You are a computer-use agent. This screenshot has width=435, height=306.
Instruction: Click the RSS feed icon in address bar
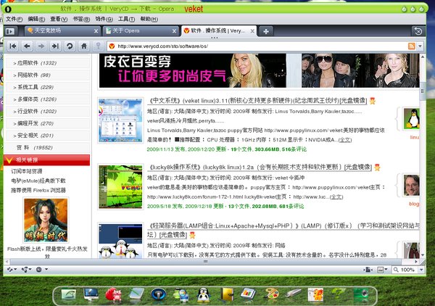[x=411, y=46]
